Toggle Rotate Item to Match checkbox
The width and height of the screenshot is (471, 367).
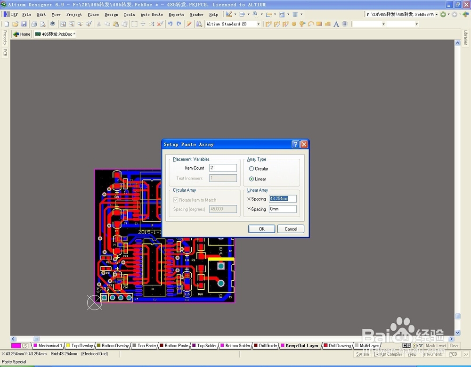(176, 200)
